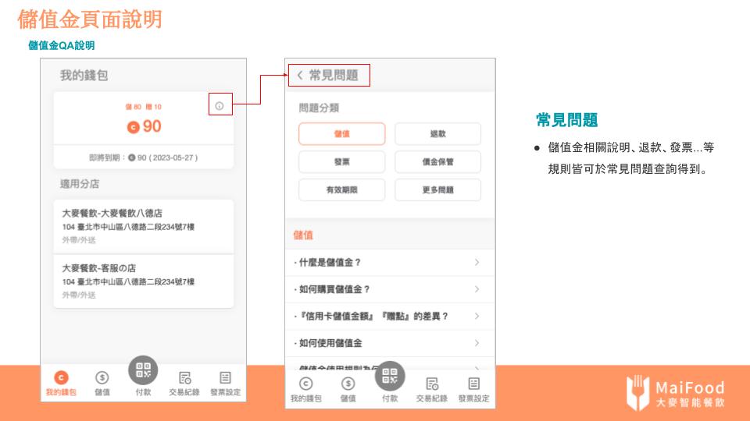Tap the 儲值 dollar icon in left phone
Screen dimensions: 750x421
[102, 383]
